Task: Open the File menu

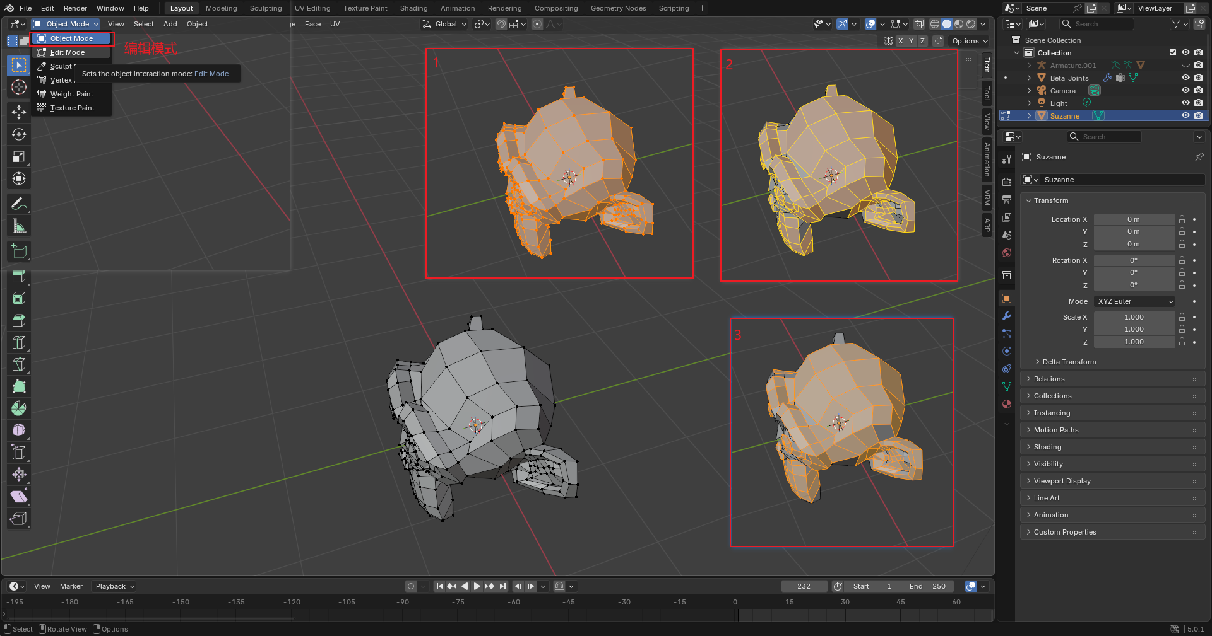Action: pos(25,8)
